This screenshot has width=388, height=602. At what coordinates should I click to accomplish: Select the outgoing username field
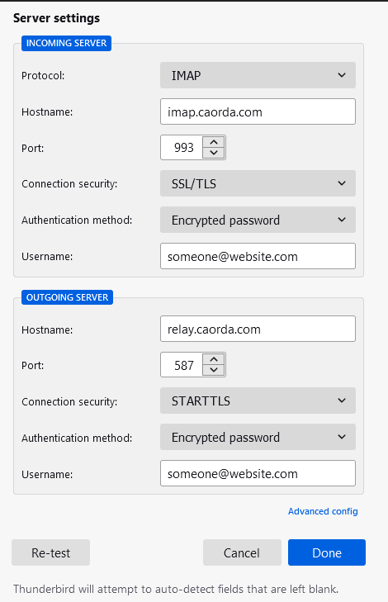point(258,473)
